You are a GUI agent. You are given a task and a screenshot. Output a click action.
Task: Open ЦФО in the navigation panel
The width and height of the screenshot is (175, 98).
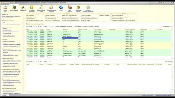(4, 22)
